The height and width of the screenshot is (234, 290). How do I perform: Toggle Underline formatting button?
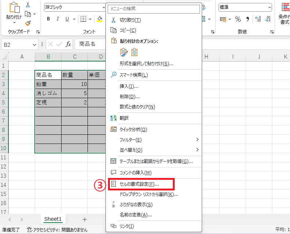click(x=67, y=19)
